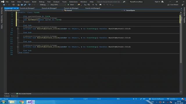Collapse the formOpen Sub outline
The height and width of the screenshot is (104, 186).
tap(18, 20)
